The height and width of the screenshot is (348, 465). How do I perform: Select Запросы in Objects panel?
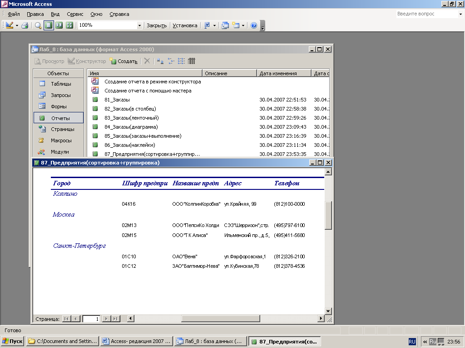(x=58, y=95)
